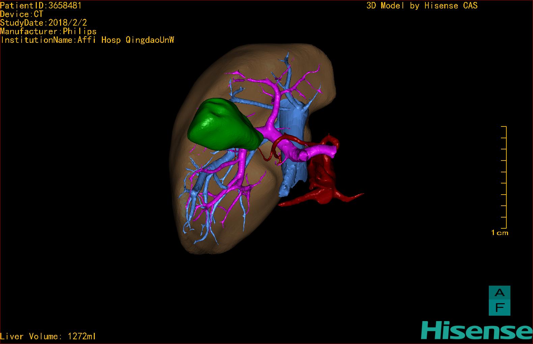Screen dimensions: 533x344
Task: Click the Liver Volume: 1272ml readout
Action: tap(48, 336)
